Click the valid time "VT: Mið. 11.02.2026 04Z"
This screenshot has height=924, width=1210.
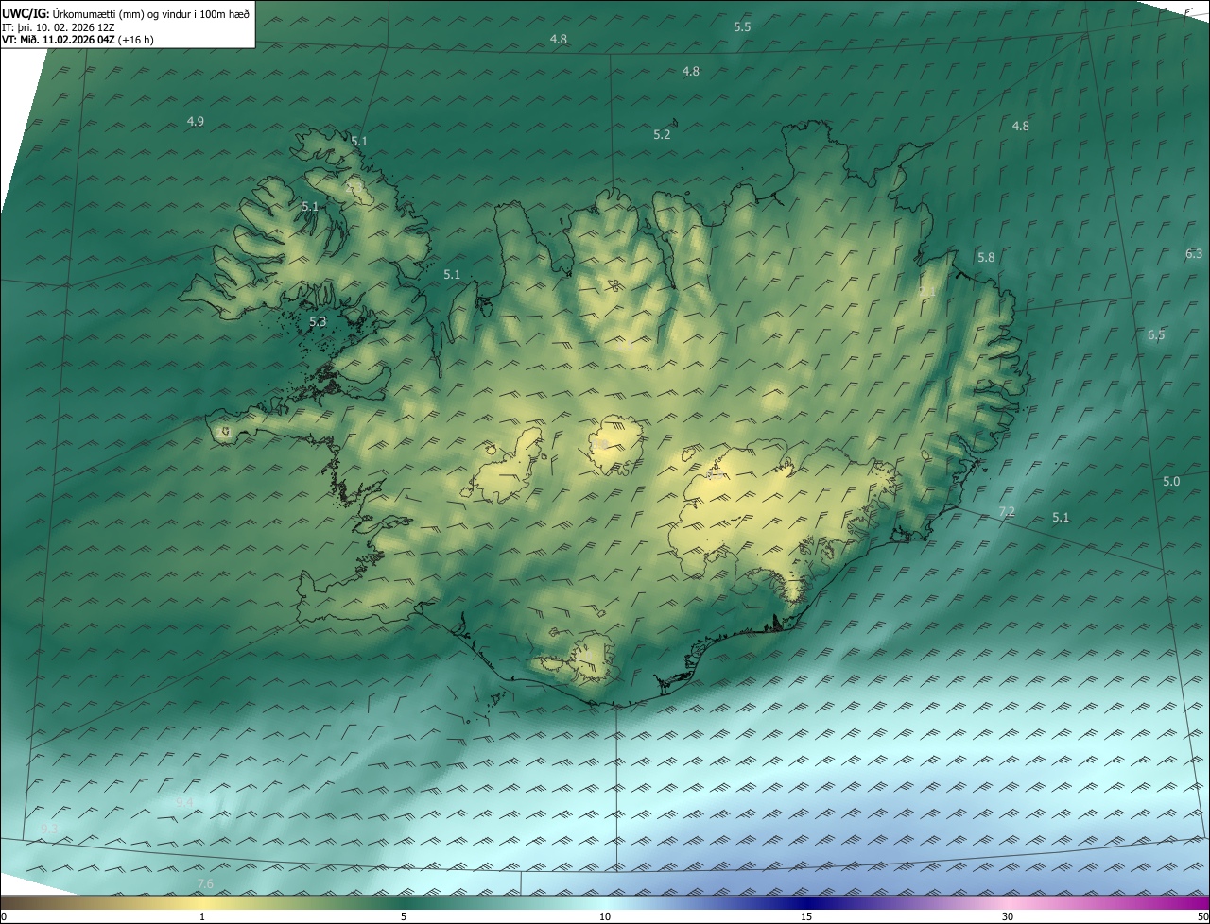(59, 40)
